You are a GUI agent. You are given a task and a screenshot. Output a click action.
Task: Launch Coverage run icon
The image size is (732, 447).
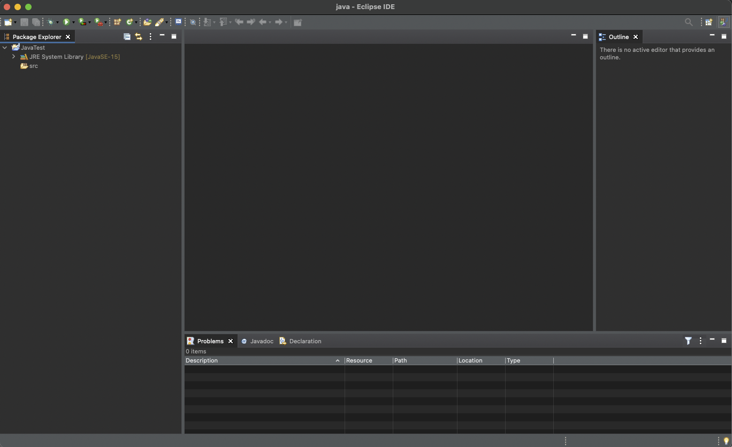coord(82,22)
